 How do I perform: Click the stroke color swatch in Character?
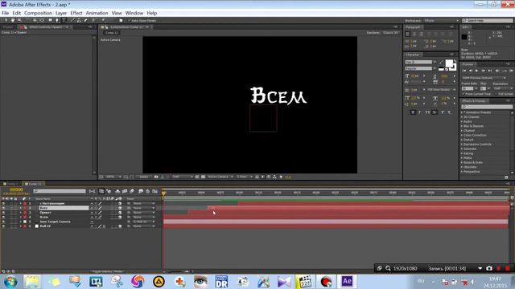point(453,67)
